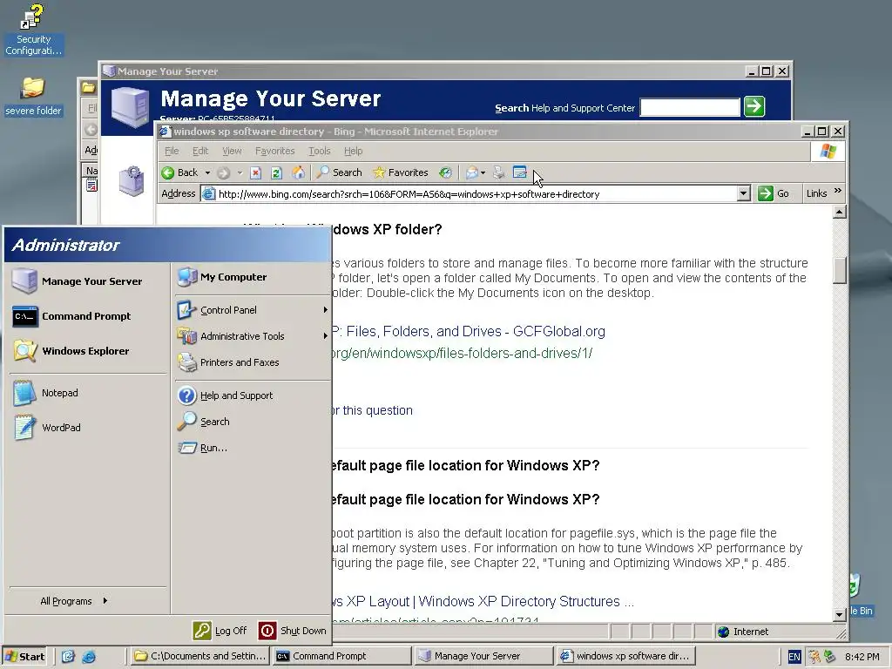This screenshot has height=669, width=892.
Task: Open the Help menu in Internet Explorer
Action: (354, 151)
